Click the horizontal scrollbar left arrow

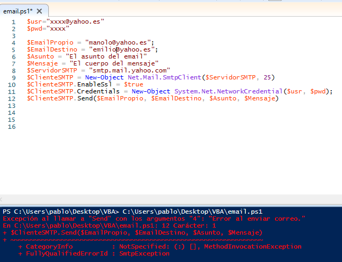click(3, 199)
